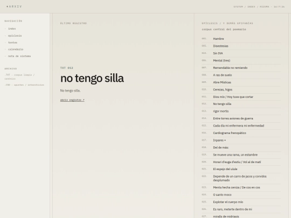Open the poem 'Abre Místicas'
Image resolution: width=291 pixels, height=218 pixels.
(x=241, y=82)
